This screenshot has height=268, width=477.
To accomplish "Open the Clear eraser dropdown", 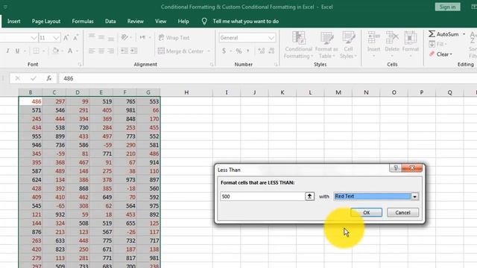I will click(x=440, y=54).
